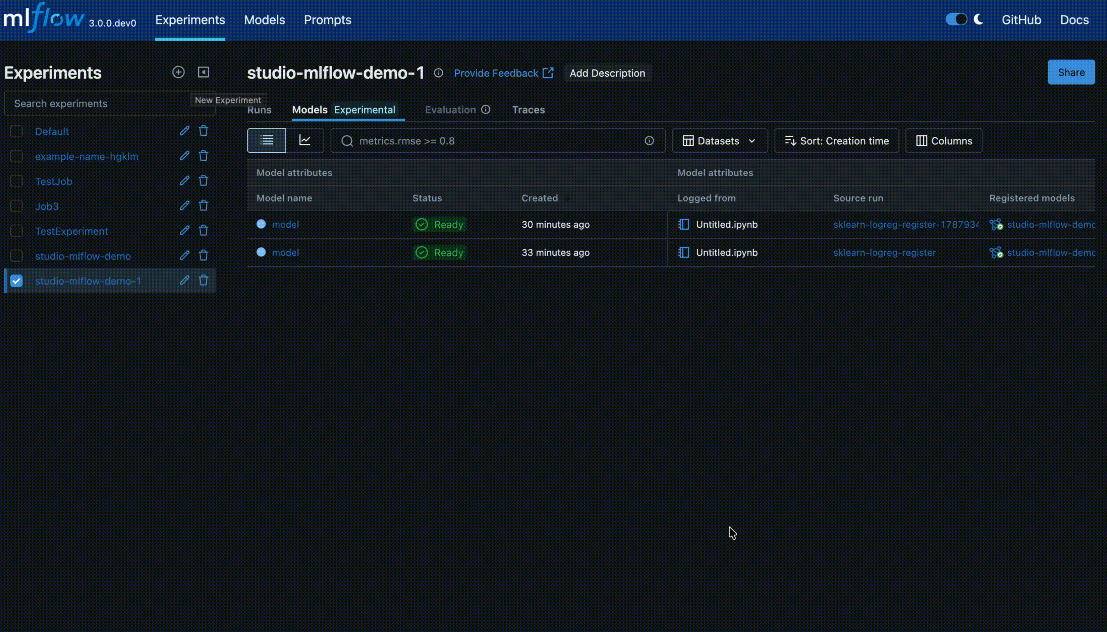This screenshot has width=1107, height=632.
Task: Click Add Description button
Action: pyautogui.click(x=607, y=73)
